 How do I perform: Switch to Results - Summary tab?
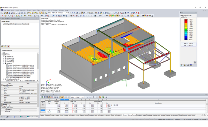point(45,115)
